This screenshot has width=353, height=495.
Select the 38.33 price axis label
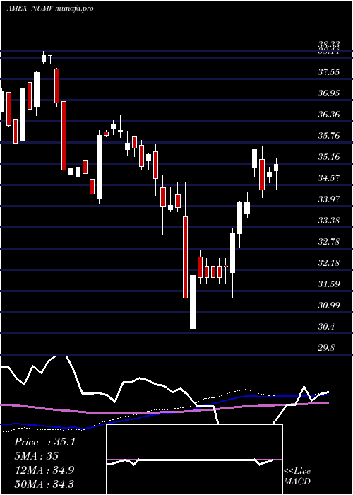(328, 45)
